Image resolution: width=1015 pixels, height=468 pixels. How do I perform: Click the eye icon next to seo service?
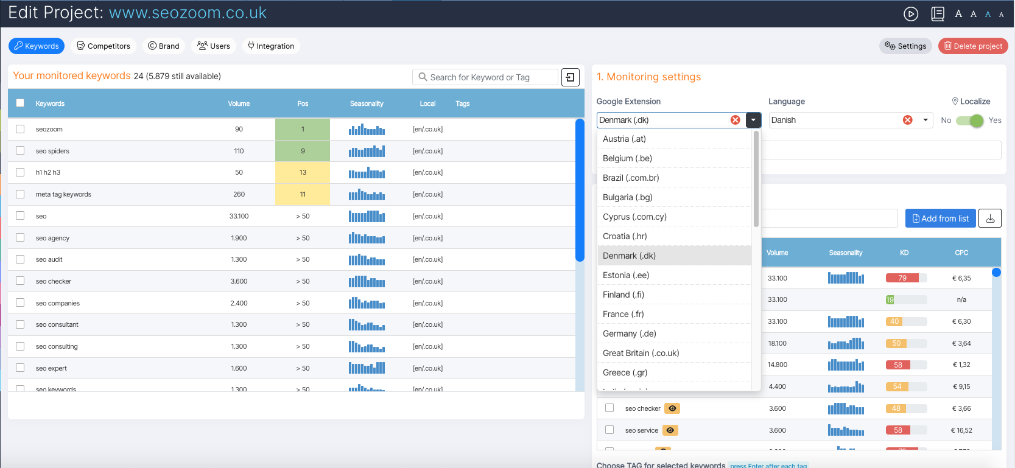tap(670, 430)
